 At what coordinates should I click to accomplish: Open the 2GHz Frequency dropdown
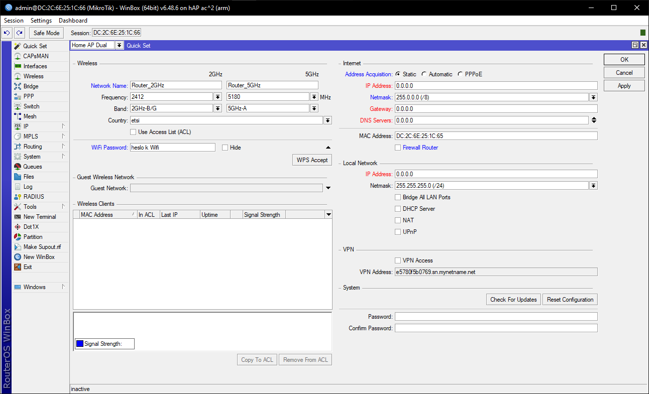click(218, 97)
